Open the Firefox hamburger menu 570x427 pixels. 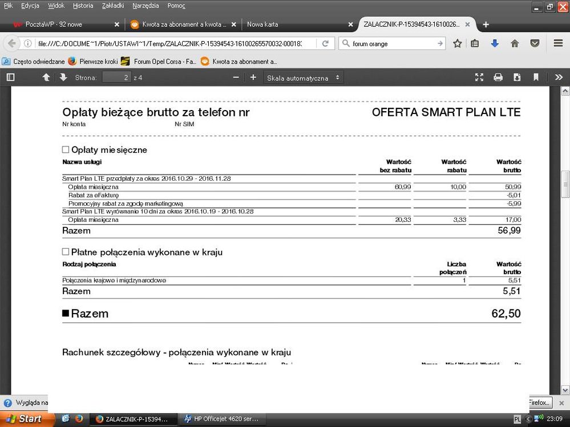[559, 43]
